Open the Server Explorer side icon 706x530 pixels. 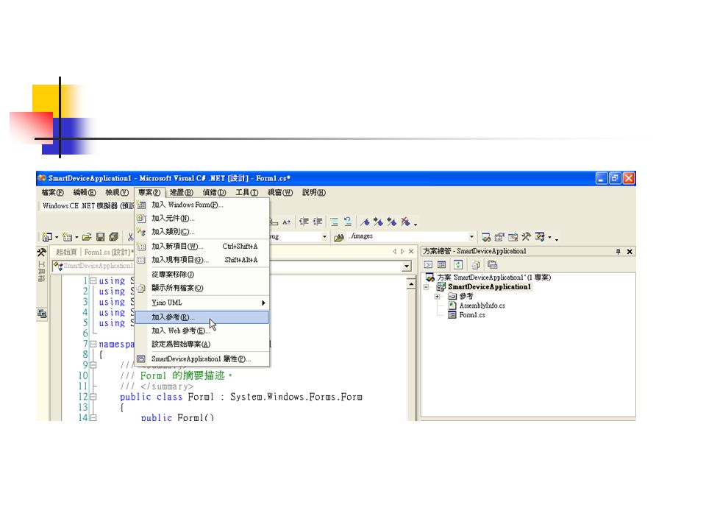pos(42,314)
